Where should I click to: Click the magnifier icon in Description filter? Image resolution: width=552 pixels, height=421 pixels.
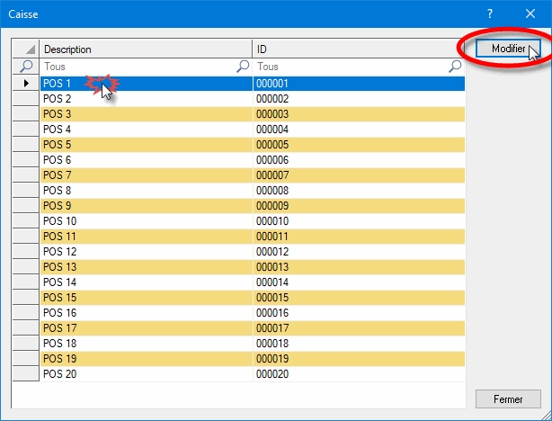[242, 67]
